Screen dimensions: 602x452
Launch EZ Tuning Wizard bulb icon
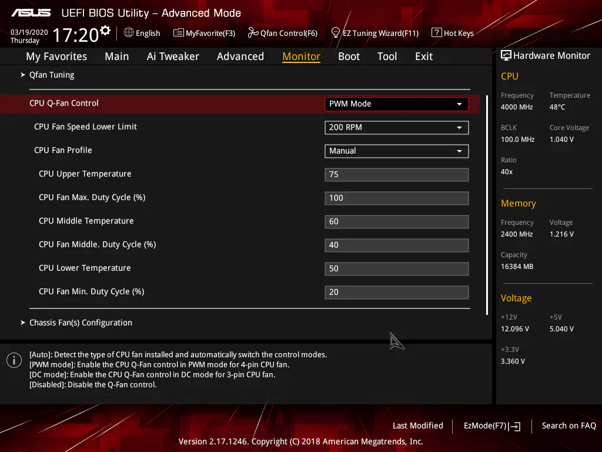point(336,33)
